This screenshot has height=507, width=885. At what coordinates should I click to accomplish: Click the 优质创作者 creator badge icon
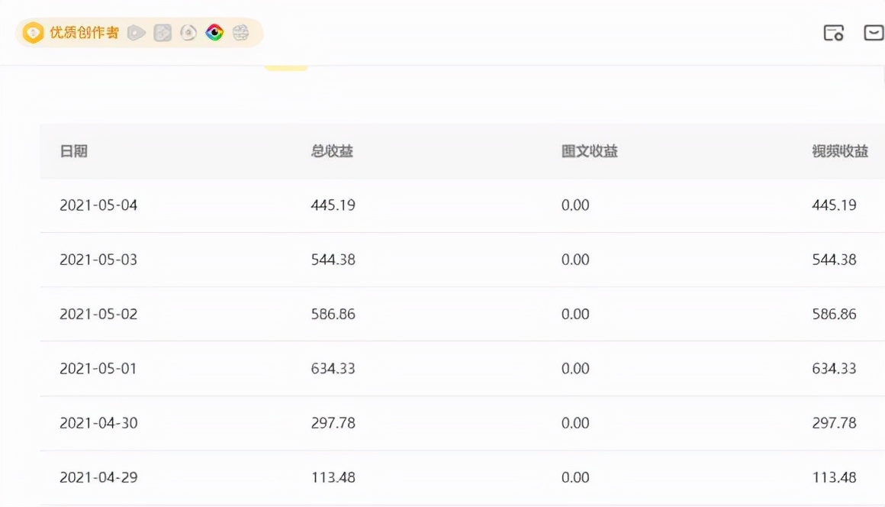(32, 33)
